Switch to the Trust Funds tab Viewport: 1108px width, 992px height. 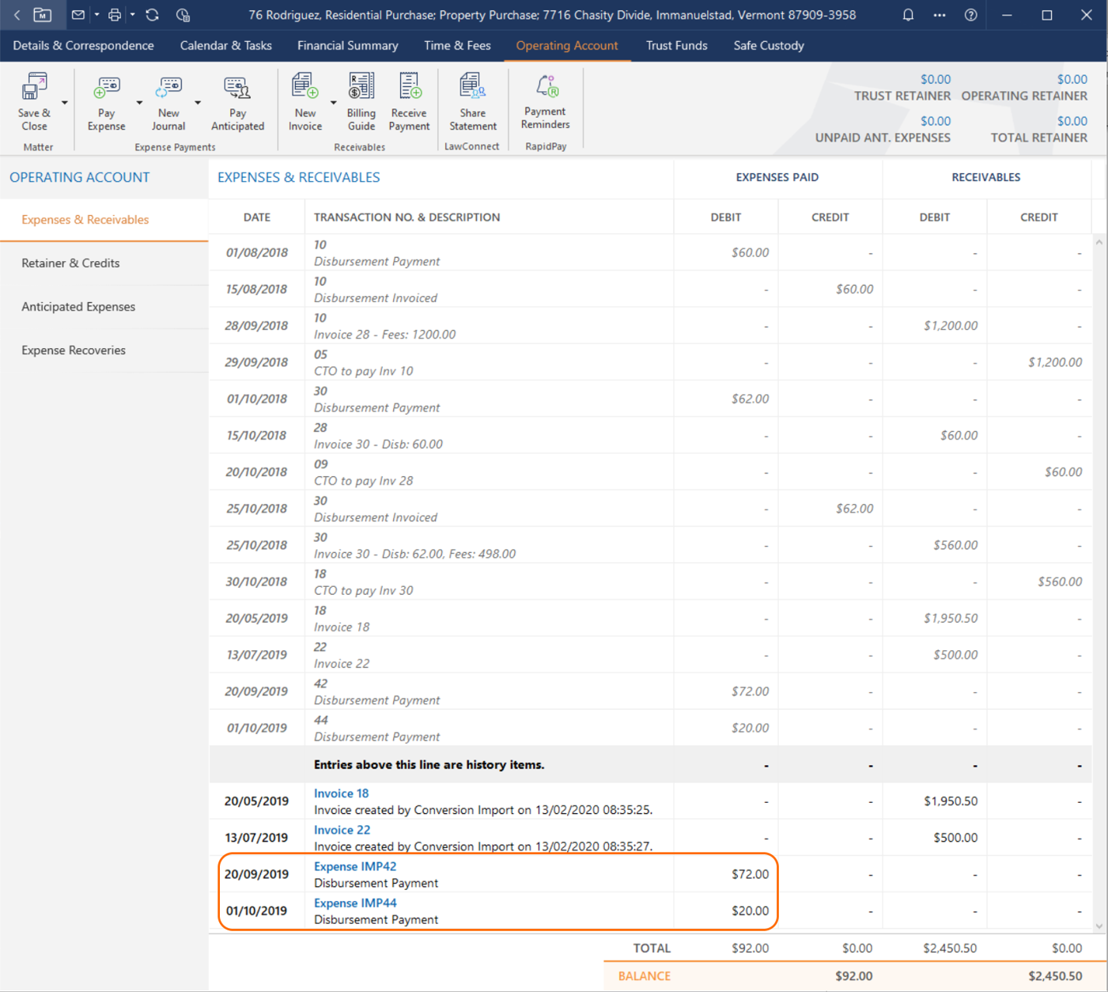676,46
